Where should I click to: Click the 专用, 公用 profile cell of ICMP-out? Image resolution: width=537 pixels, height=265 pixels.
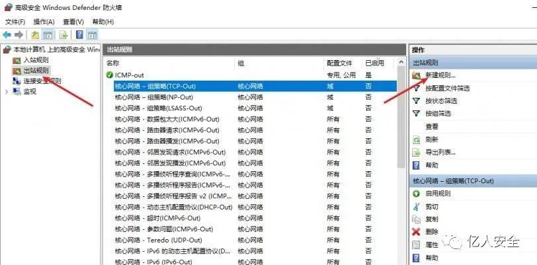click(341, 75)
